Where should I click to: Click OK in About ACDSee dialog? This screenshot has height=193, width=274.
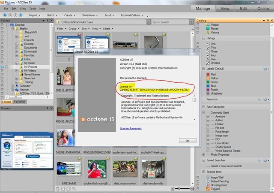(x=188, y=141)
